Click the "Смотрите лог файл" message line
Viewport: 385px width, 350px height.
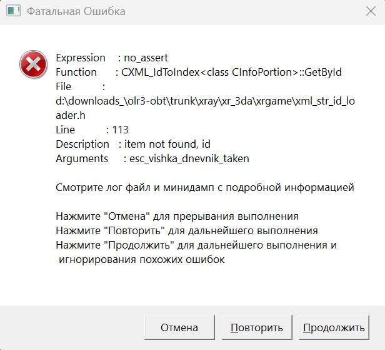[x=205, y=187]
